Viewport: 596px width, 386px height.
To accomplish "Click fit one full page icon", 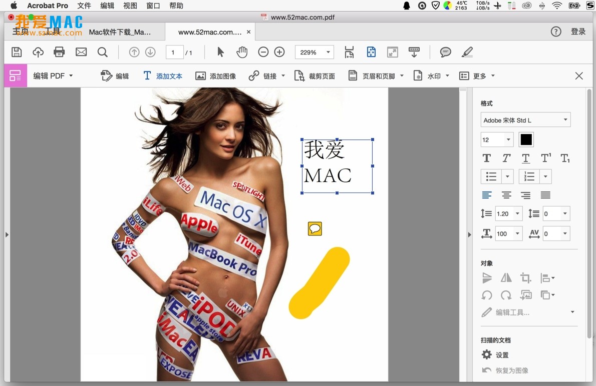I will [371, 52].
